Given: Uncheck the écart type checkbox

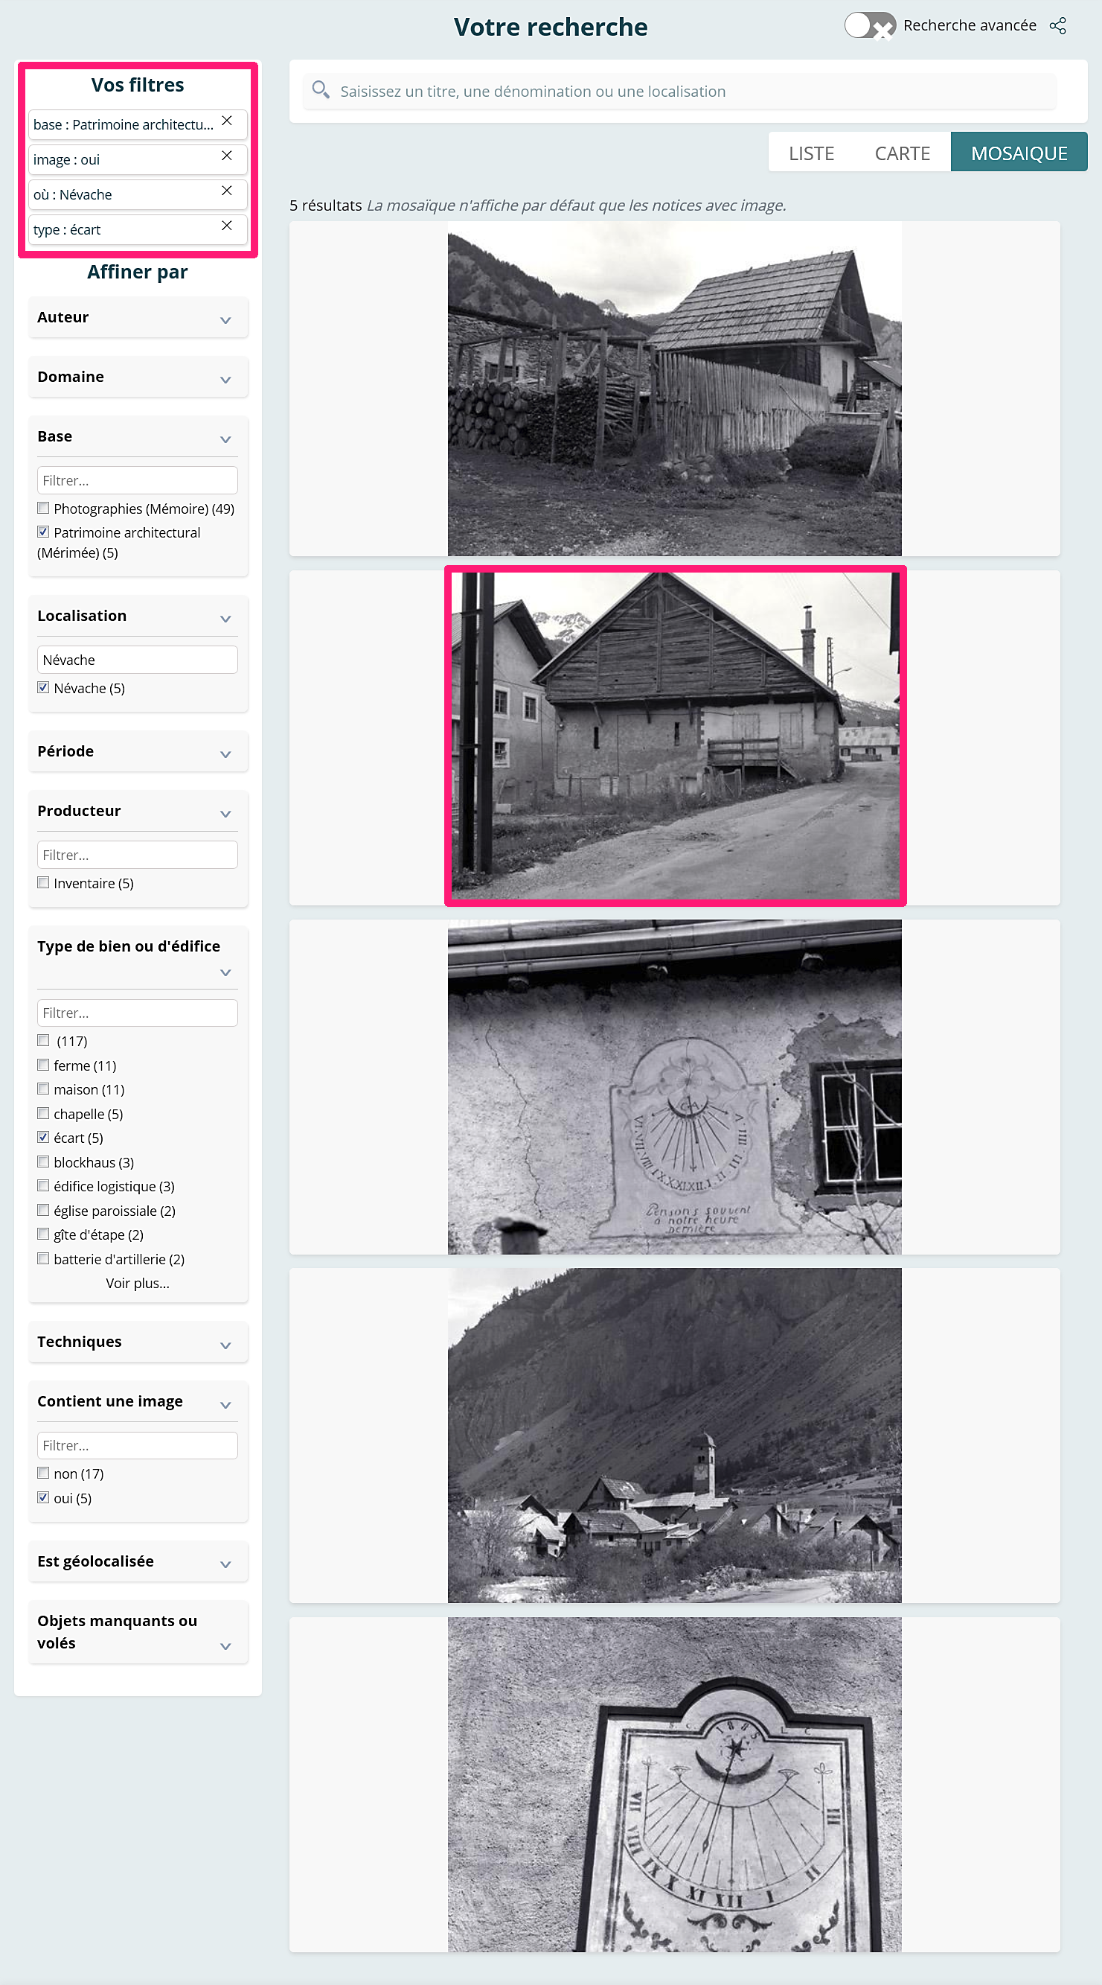Looking at the screenshot, I should [x=44, y=1138].
